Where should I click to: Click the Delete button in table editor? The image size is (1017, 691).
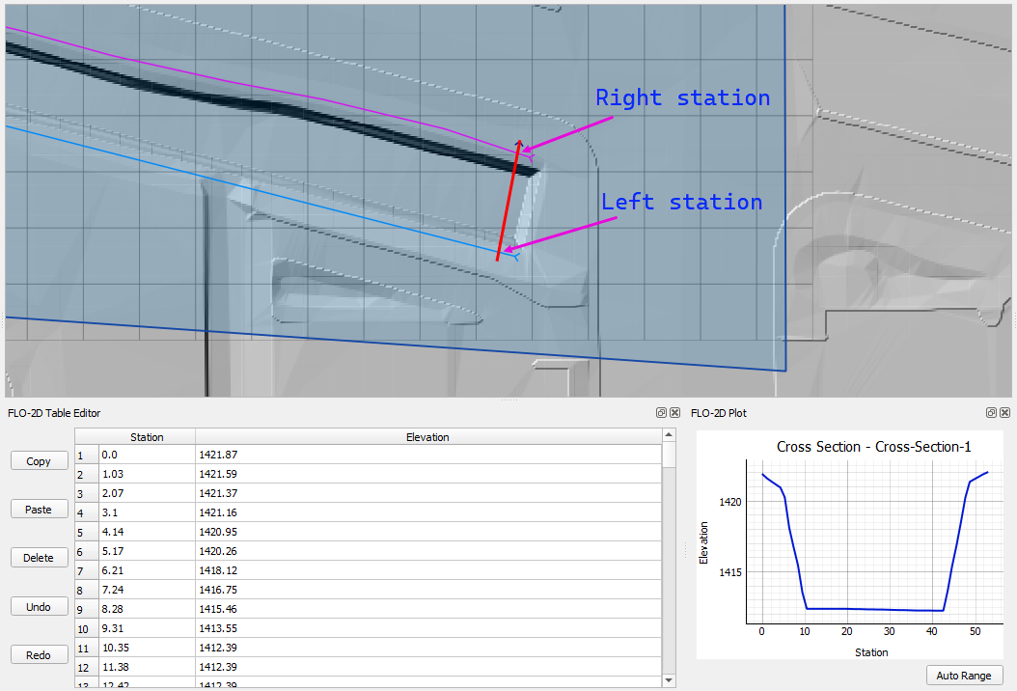pyautogui.click(x=39, y=558)
